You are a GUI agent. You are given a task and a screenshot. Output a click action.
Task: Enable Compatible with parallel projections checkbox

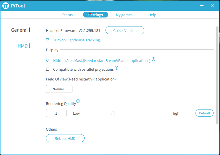click(48, 69)
